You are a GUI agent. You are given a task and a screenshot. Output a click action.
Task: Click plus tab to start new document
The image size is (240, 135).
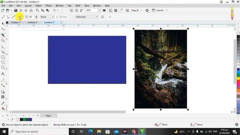(x=61, y=22)
